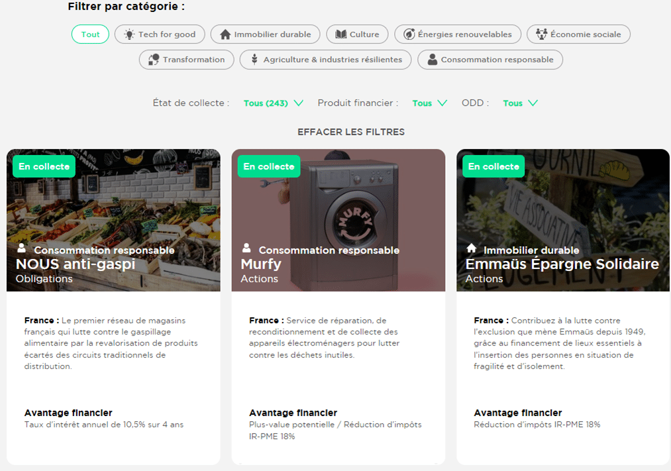Click chevron beside ODD Tous
671x471 pixels.
533,103
